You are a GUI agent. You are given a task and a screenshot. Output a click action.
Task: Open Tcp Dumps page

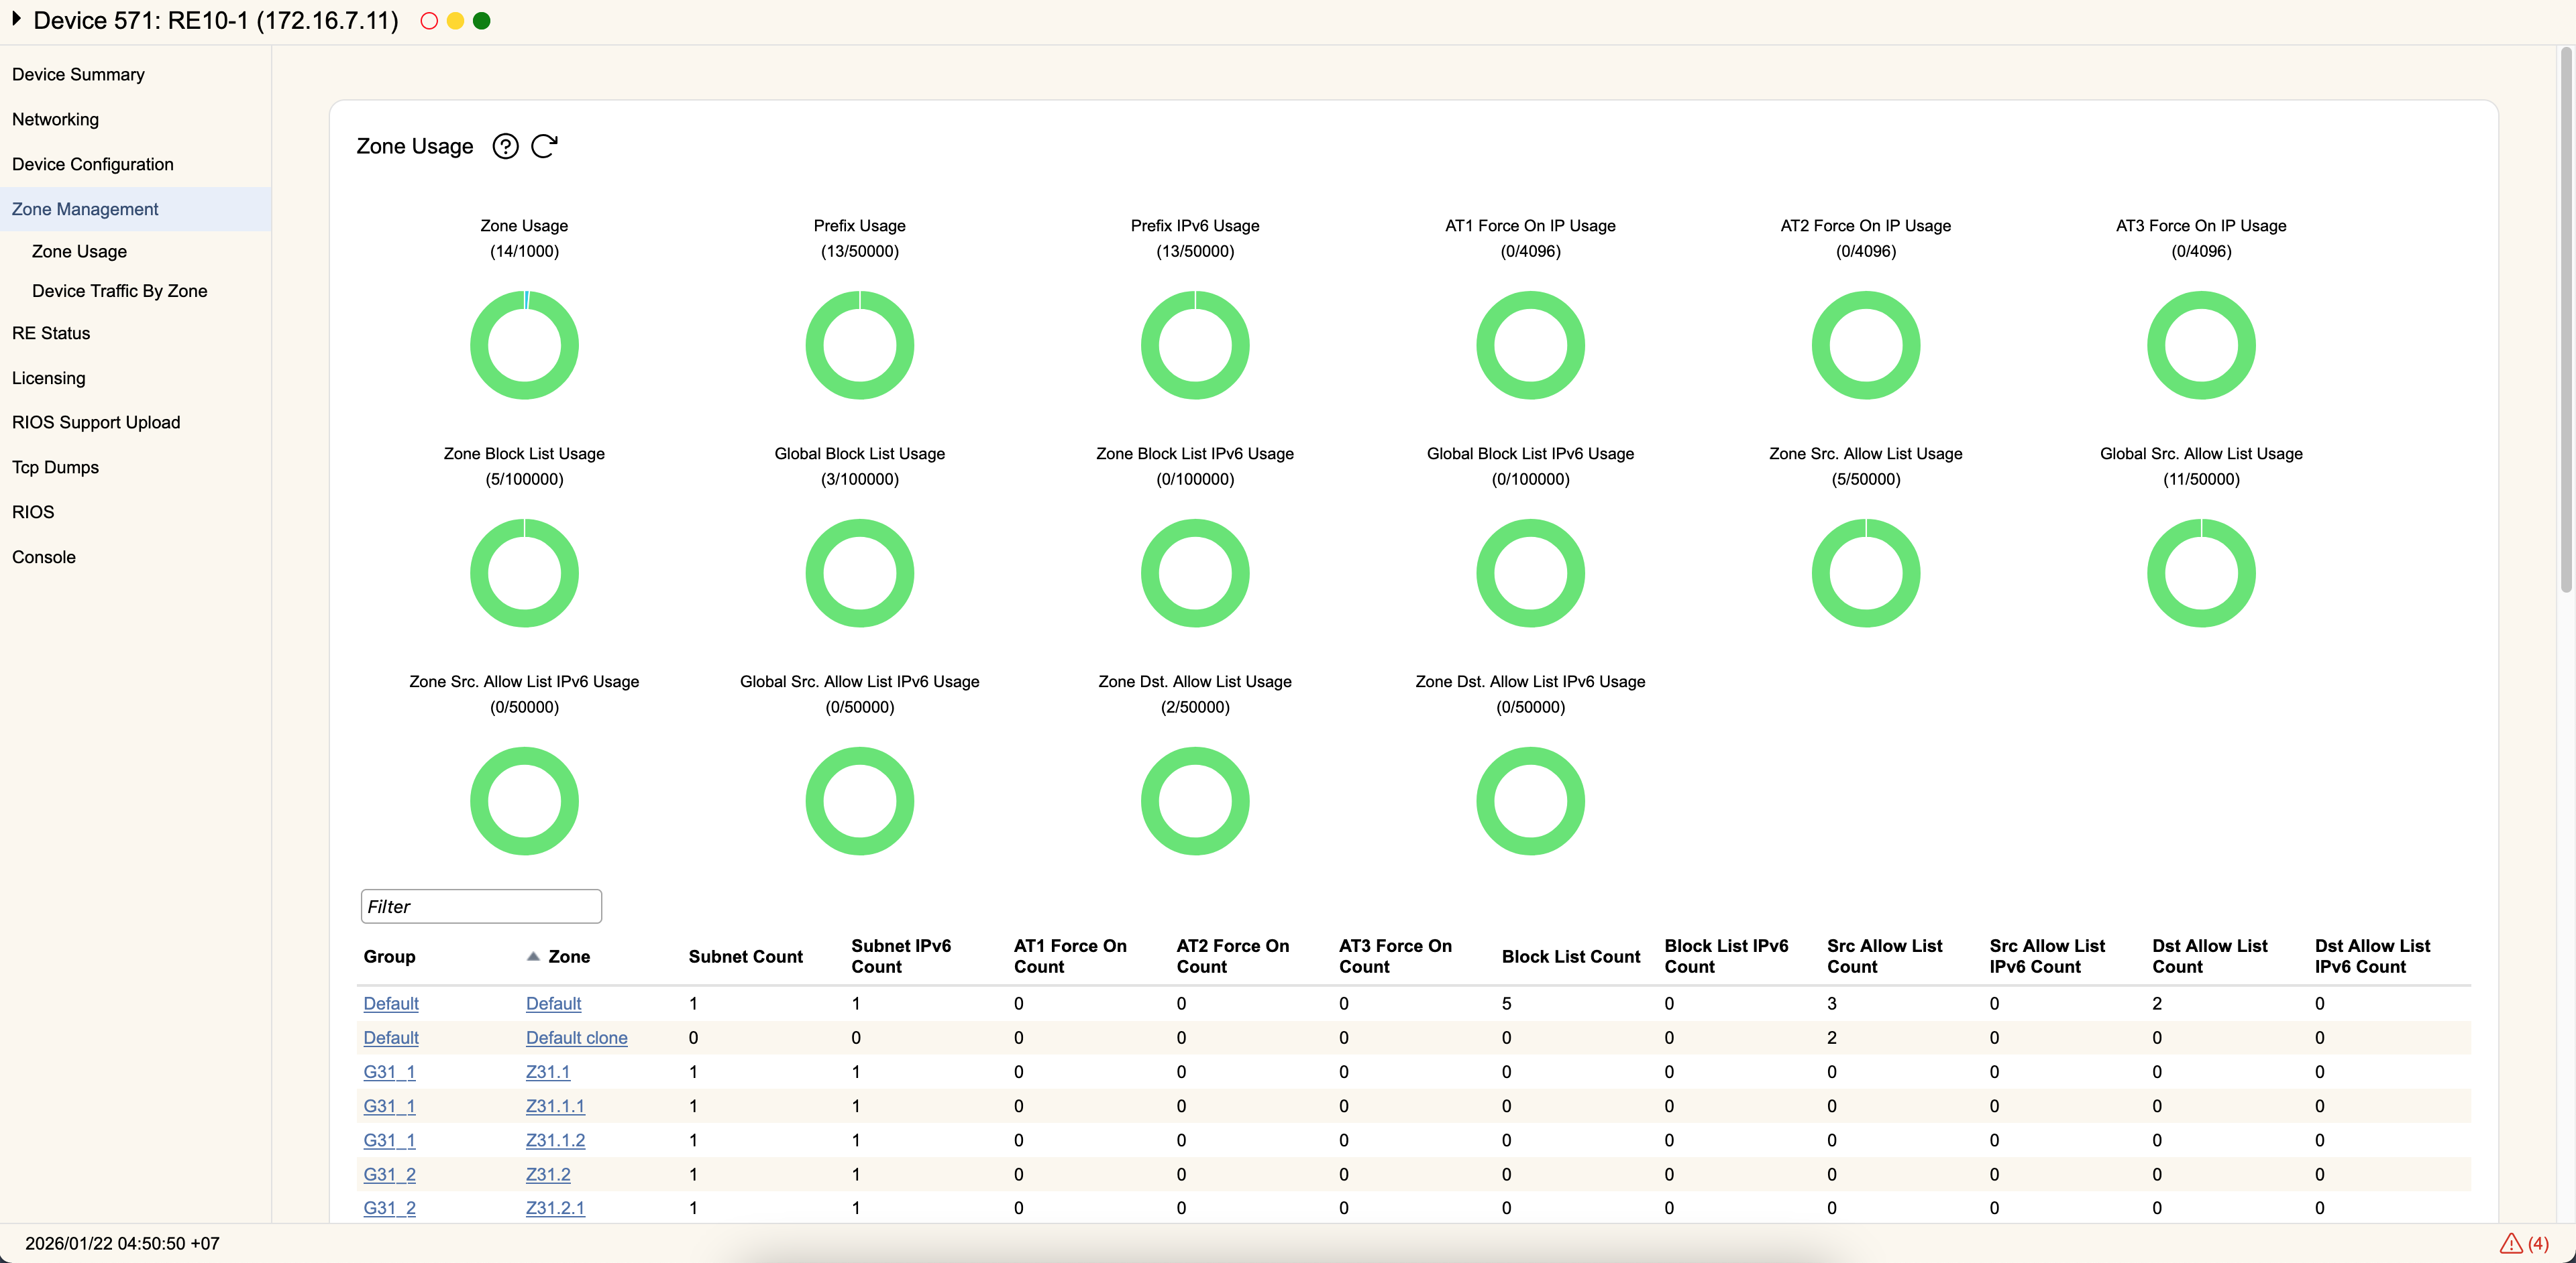[x=55, y=467]
